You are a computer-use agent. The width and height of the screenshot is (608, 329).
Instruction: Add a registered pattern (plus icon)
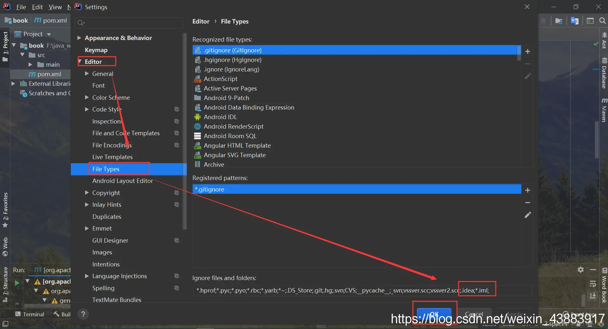527,190
